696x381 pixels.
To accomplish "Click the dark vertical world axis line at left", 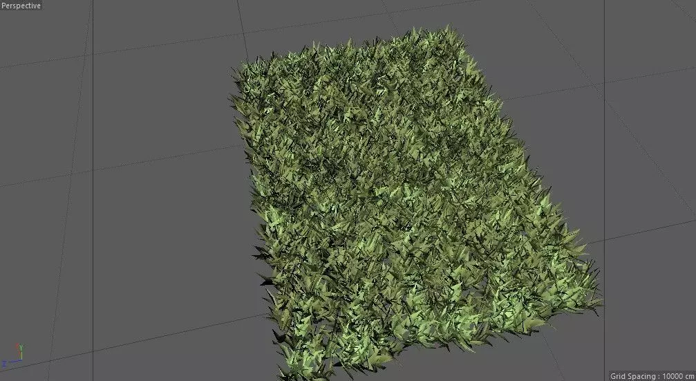I will click(x=93, y=191).
